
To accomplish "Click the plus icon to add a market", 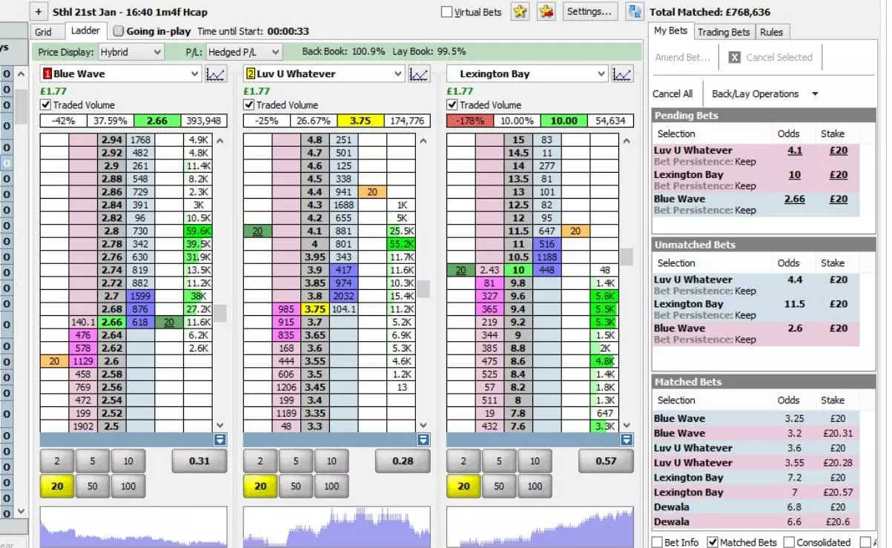I will click(37, 12).
